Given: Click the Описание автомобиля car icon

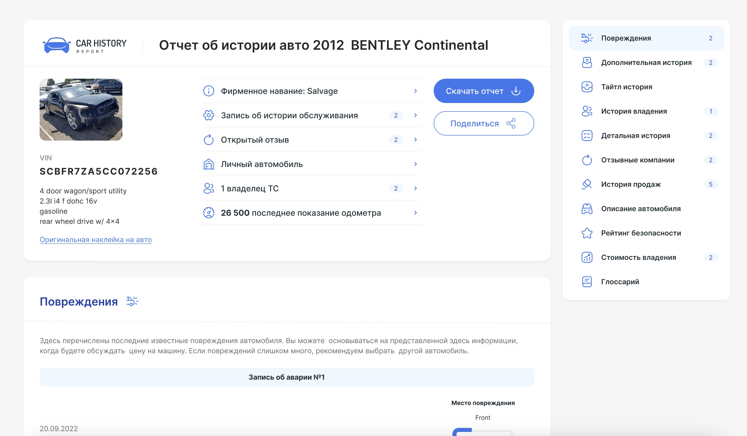Looking at the screenshot, I should [x=587, y=209].
